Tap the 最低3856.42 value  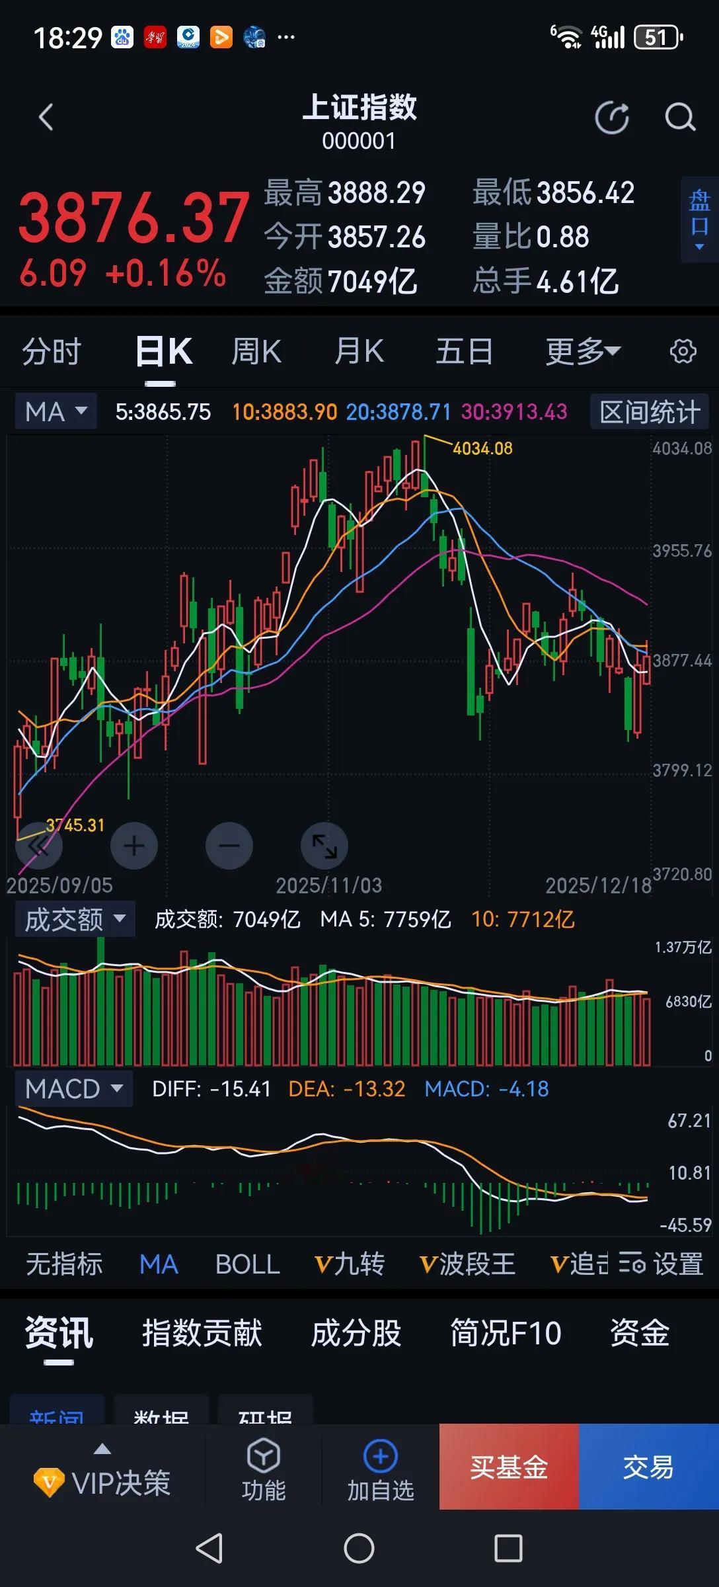pyautogui.click(x=554, y=192)
